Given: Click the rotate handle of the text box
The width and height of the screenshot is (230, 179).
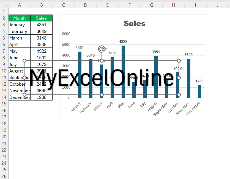Looking at the screenshot, I should pyautogui.click(x=102, y=49).
